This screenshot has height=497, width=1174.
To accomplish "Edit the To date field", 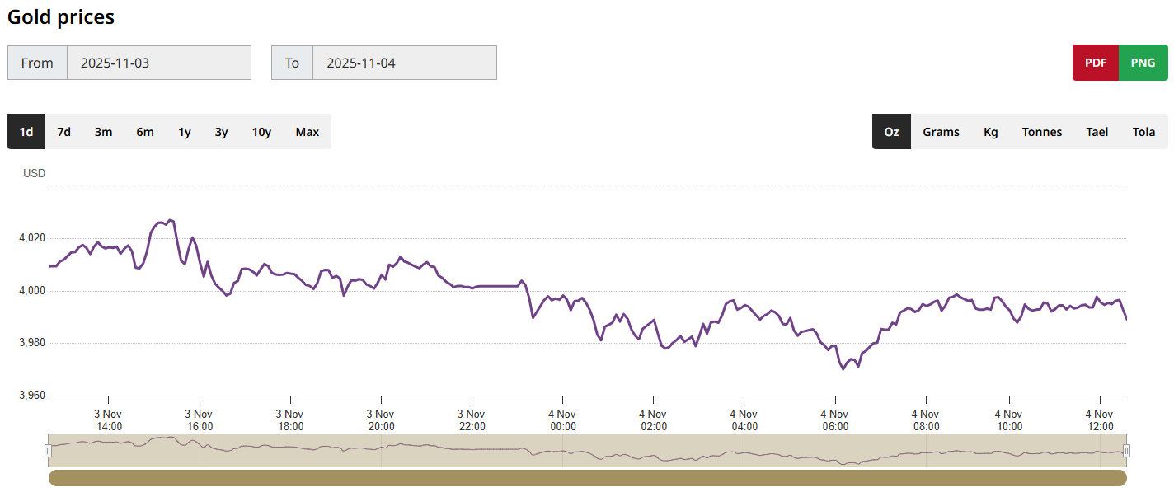I will 404,63.
